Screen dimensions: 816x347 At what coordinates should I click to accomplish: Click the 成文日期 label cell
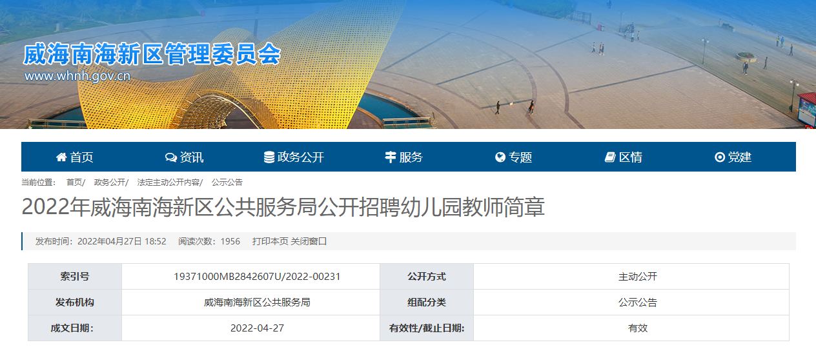75,328
